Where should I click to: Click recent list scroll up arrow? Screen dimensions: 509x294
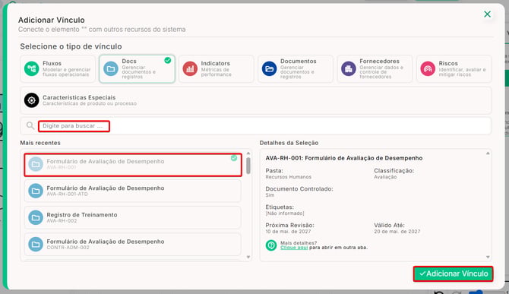point(248,153)
